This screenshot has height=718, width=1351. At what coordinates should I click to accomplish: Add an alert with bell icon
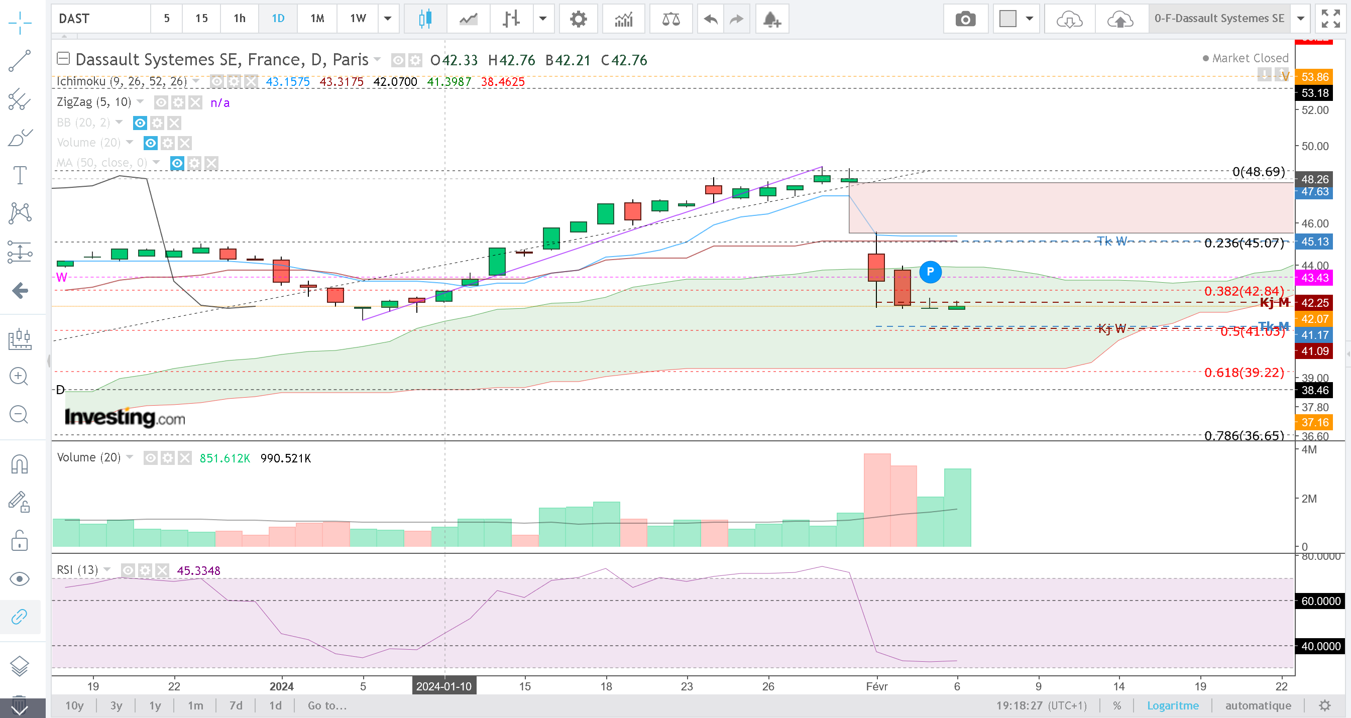tap(771, 19)
